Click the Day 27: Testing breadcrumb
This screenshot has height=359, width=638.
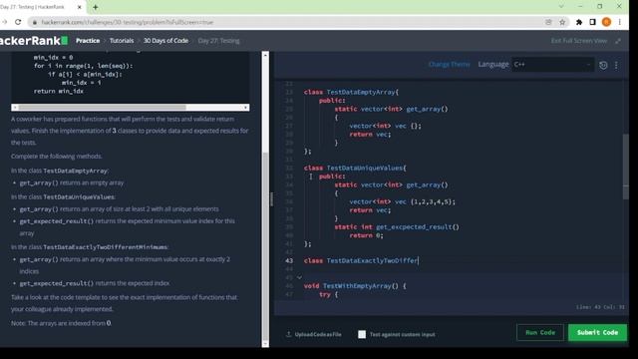[x=218, y=41]
